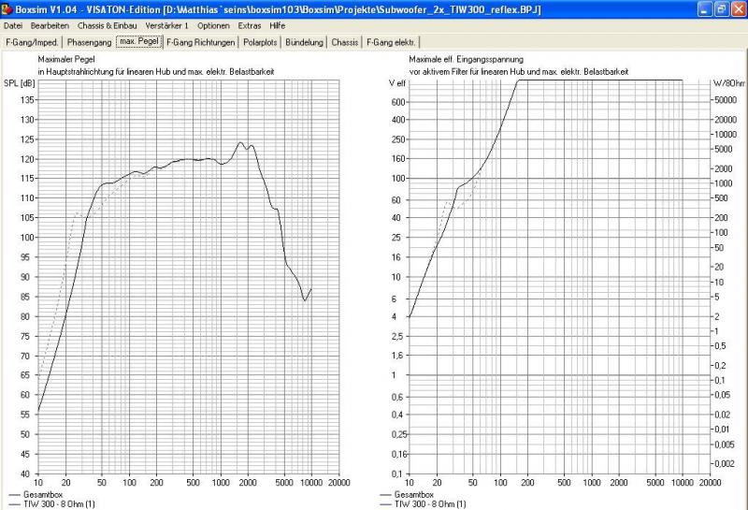Click the SPL [dB] axis label

[x=19, y=83]
